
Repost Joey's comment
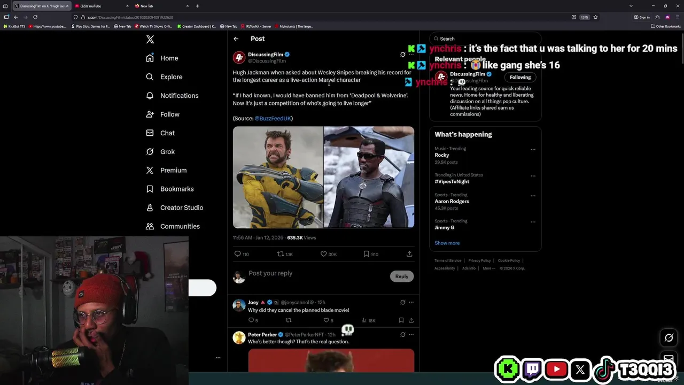click(289, 320)
